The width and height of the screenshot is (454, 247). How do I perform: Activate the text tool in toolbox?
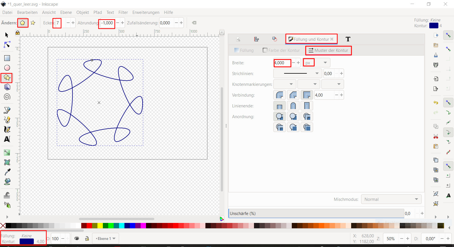(x=7, y=139)
